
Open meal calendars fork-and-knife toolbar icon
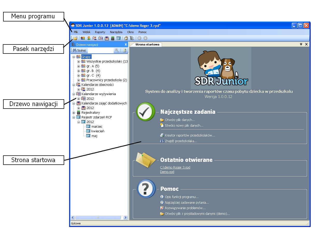coord(101,38)
